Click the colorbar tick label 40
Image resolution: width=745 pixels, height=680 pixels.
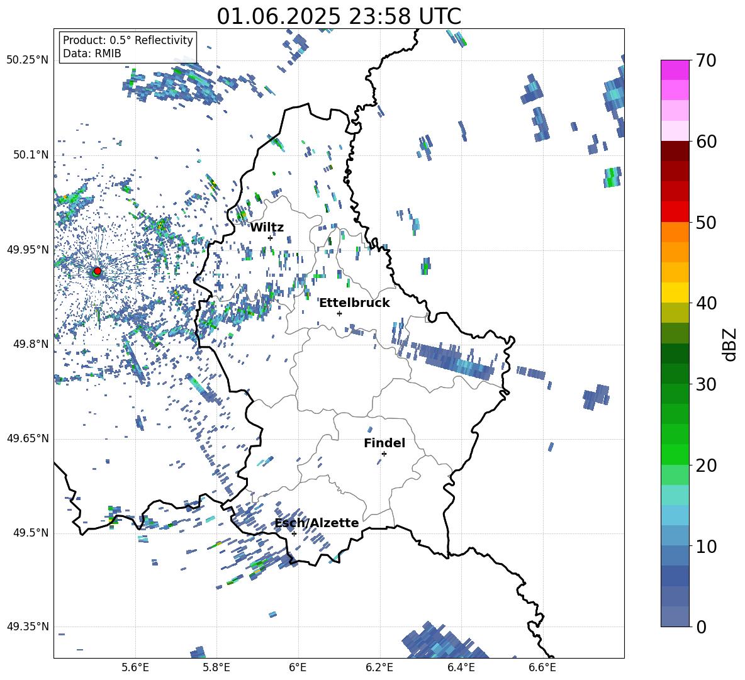[x=705, y=303]
